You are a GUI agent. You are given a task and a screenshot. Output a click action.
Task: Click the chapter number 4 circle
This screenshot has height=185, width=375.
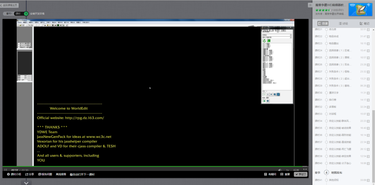point(326,173)
